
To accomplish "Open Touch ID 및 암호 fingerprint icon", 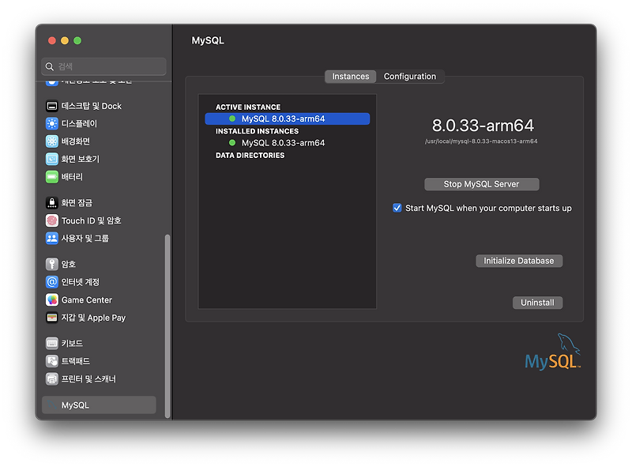I will click(x=51, y=220).
